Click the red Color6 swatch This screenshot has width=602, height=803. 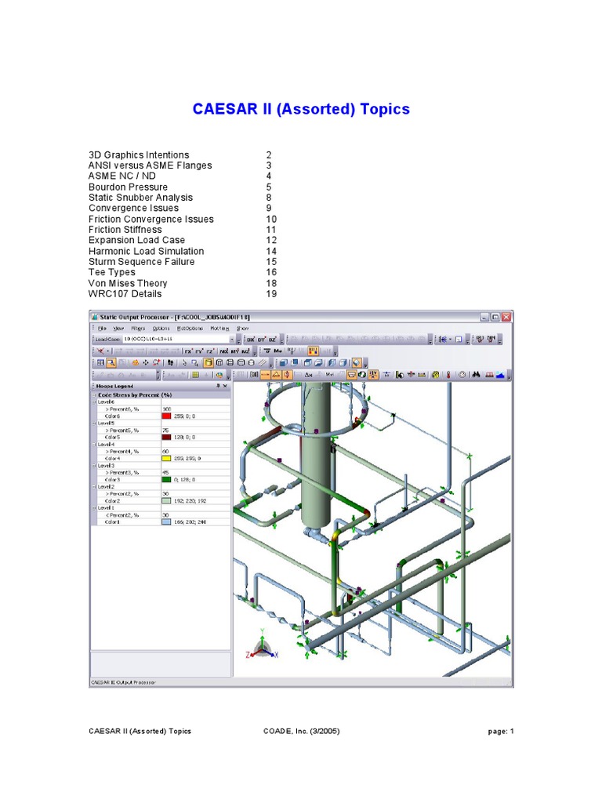pyautogui.click(x=166, y=416)
